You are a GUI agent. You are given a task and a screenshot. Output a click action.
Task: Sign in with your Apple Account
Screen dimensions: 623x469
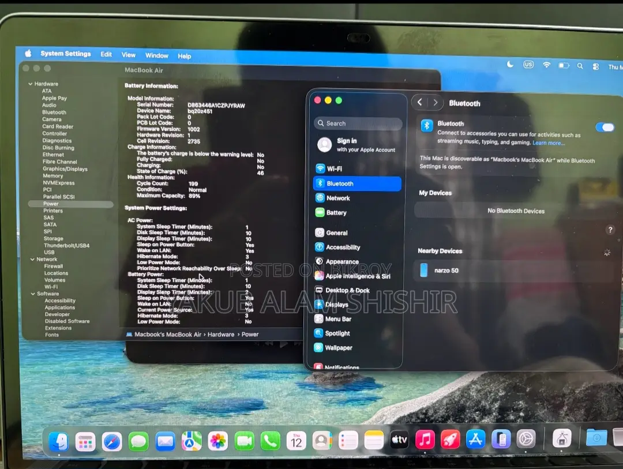click(x=357, y=145)
